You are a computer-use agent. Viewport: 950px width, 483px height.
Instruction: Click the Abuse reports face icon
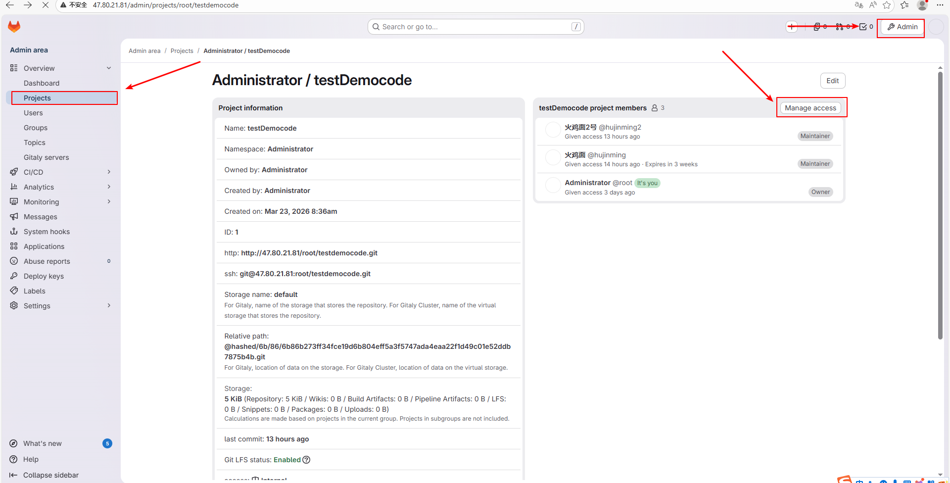point(14,261)
